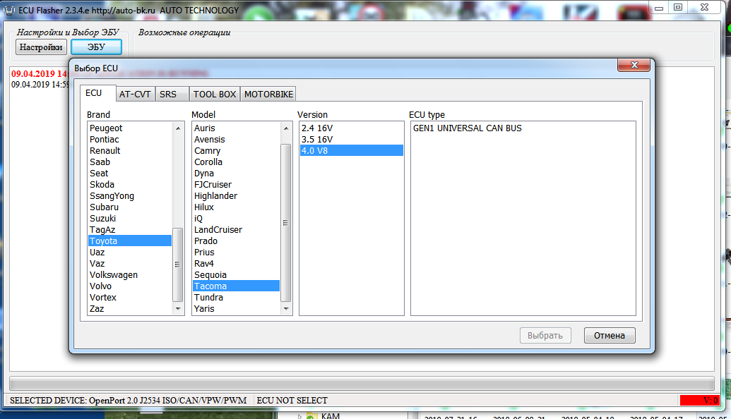Choose Prius in the Model list
This screenshot has height=419, width=731.
[x=237, y=253]
